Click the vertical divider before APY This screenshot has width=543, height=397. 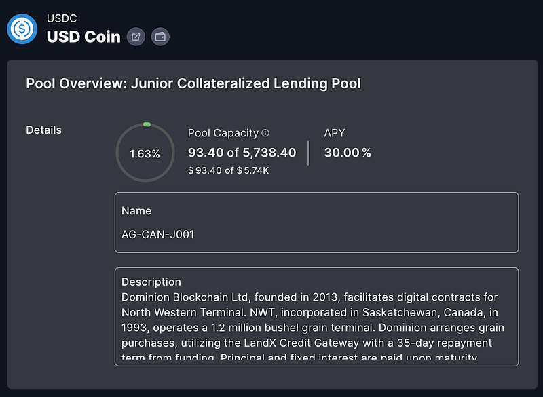(x=309, y=153)
